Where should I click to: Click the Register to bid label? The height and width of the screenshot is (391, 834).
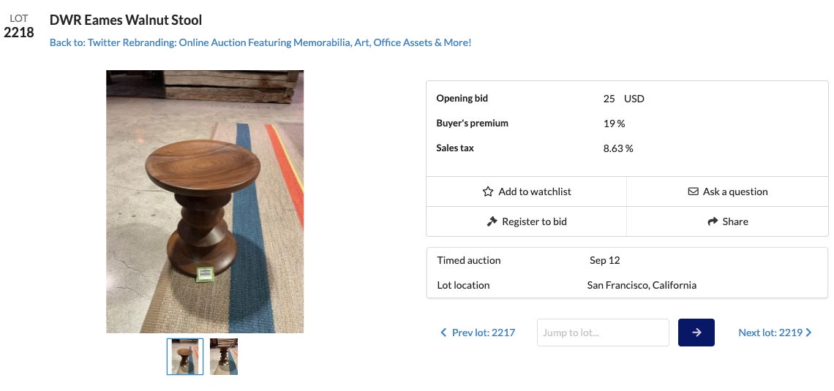[534, 221]
